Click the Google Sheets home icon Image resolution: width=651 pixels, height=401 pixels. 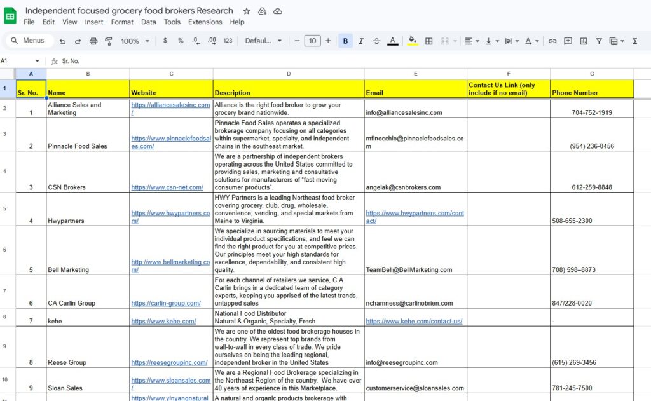(x=10, y=16)
